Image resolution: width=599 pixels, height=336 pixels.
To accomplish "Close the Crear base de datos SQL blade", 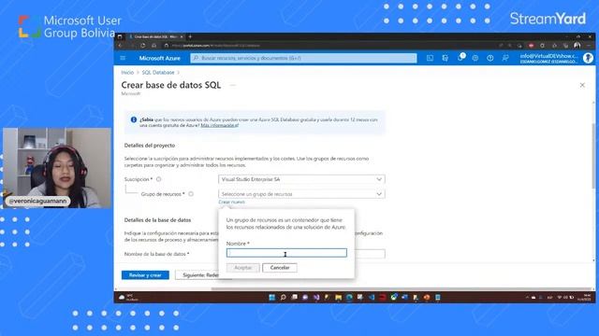I will pos(582,85).
